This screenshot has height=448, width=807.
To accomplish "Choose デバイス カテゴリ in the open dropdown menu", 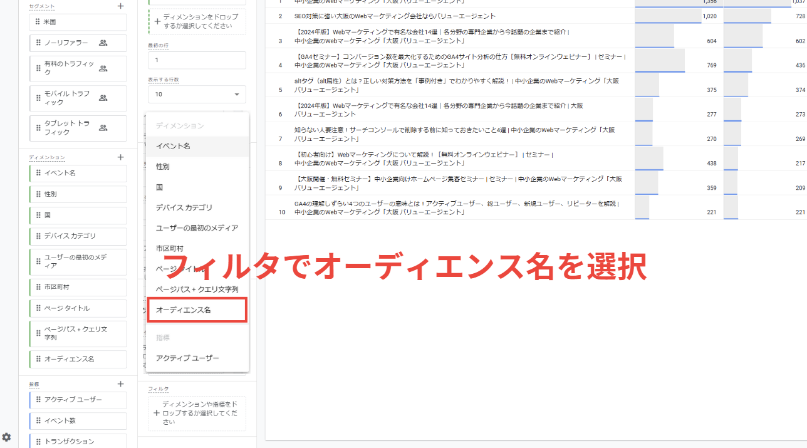I will click(197, 207).
